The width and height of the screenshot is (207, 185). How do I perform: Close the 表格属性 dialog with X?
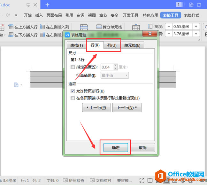(150, 34)
